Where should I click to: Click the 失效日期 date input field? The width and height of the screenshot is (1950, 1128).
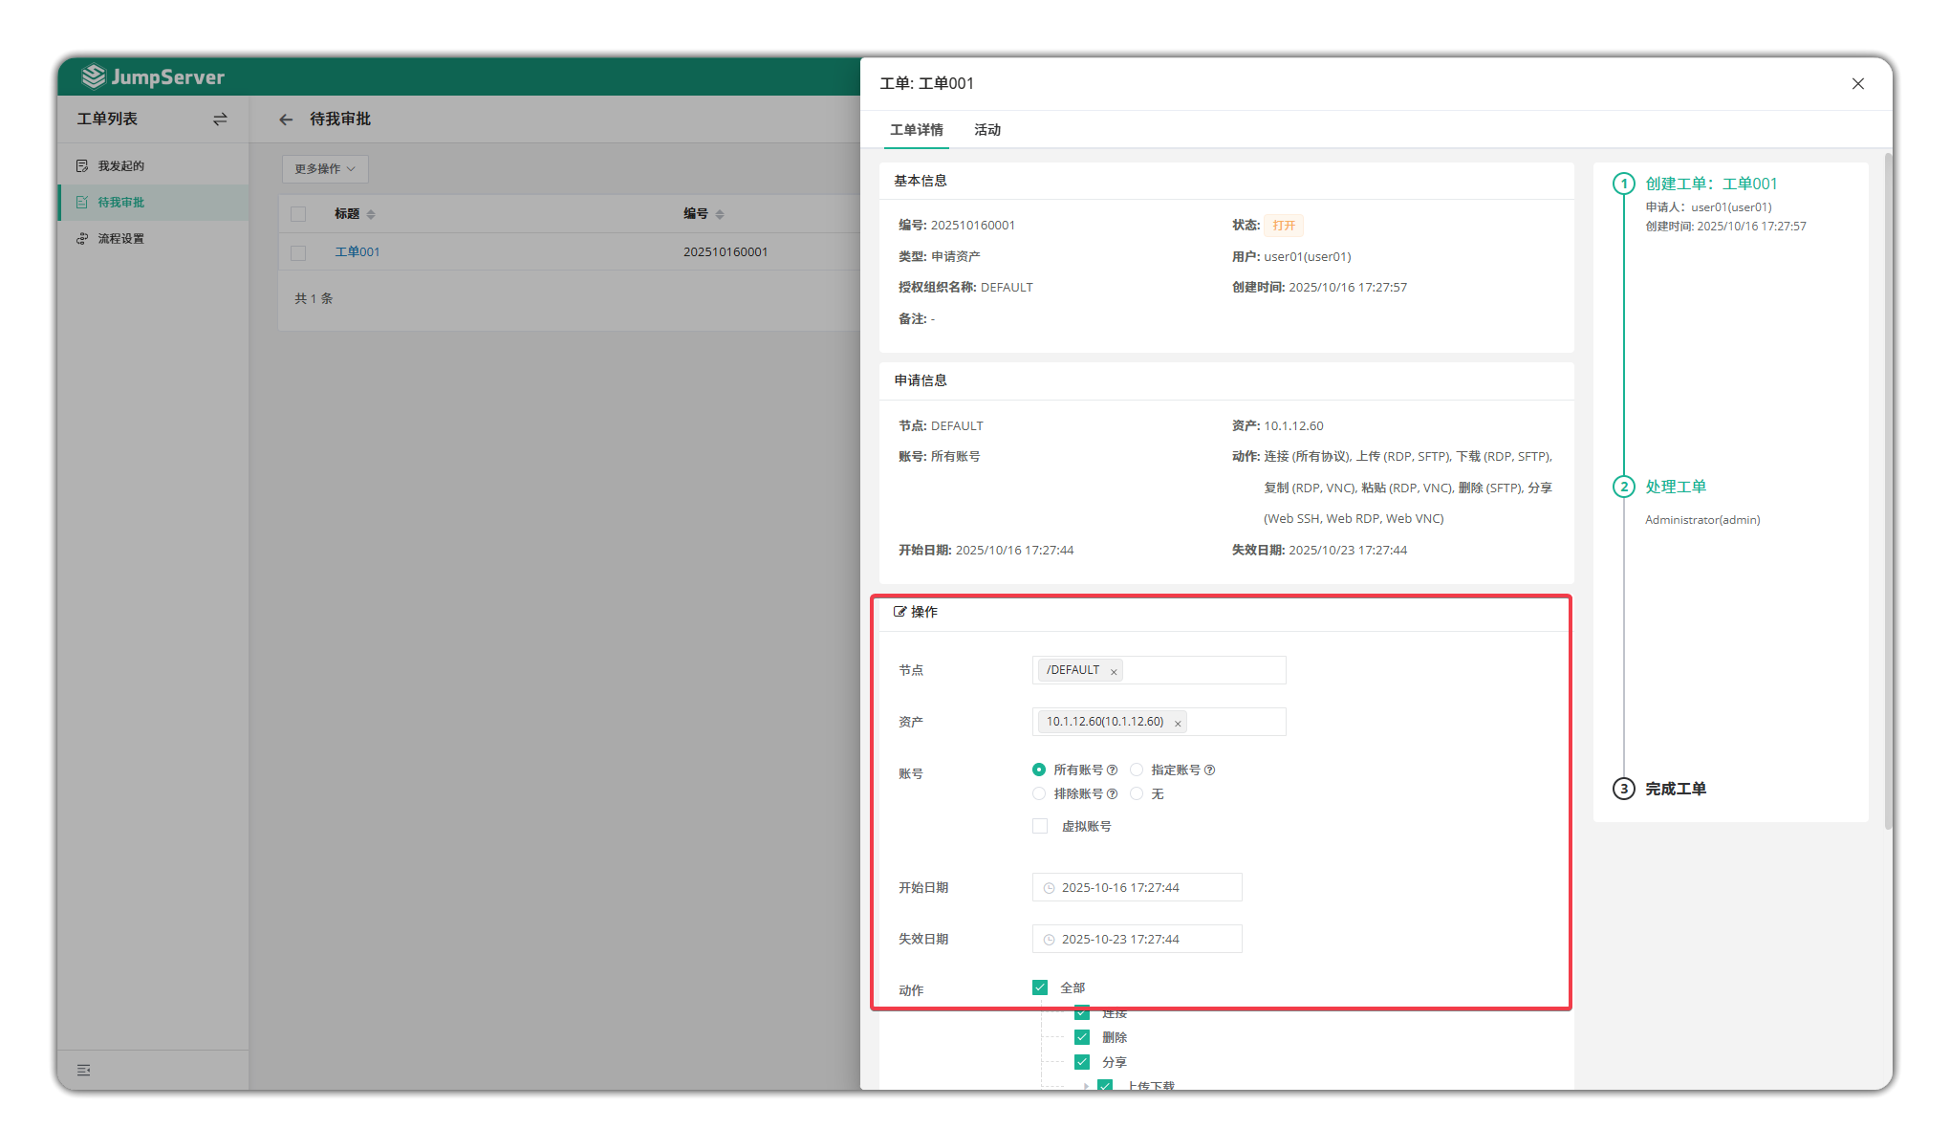pos(1137,940)
